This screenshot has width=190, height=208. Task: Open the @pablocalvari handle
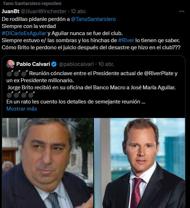click(x=76, y=64)
